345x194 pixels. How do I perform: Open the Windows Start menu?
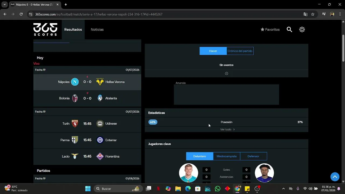(x=88, y=189)
